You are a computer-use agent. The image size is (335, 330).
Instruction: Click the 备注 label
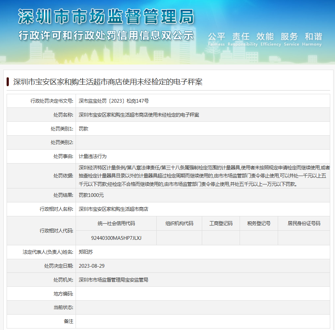coord(68,322)
